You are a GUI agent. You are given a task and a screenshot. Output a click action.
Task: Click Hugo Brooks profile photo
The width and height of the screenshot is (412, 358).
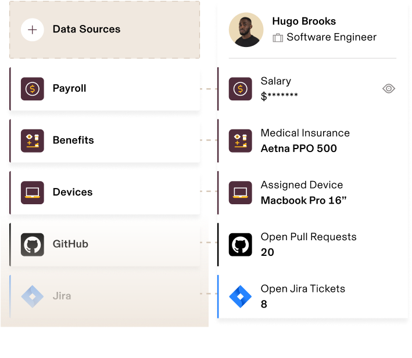[246, 30]
